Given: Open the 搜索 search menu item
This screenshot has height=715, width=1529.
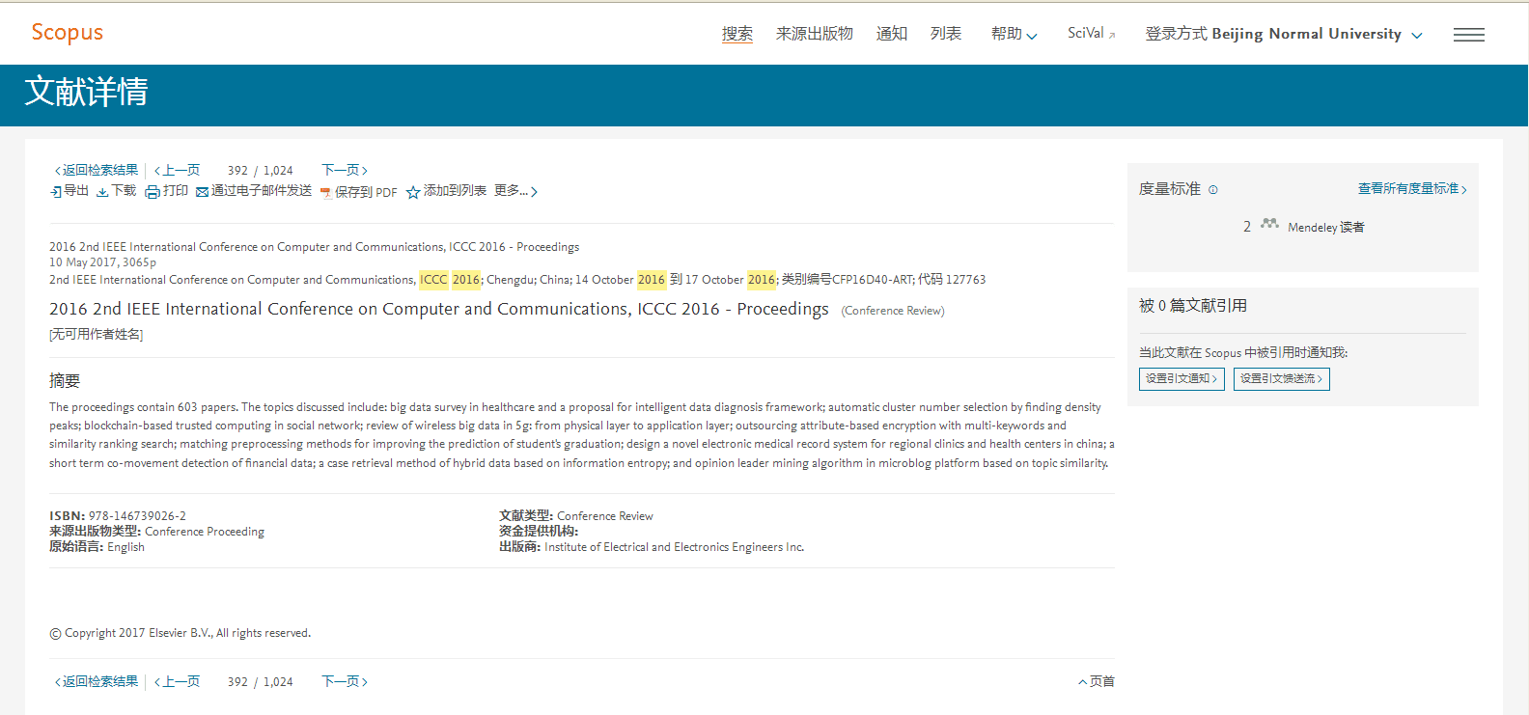Looking at the screenshot, I should coord(737,34).
